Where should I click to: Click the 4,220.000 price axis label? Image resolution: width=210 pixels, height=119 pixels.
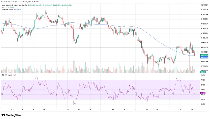click(204, 10)
